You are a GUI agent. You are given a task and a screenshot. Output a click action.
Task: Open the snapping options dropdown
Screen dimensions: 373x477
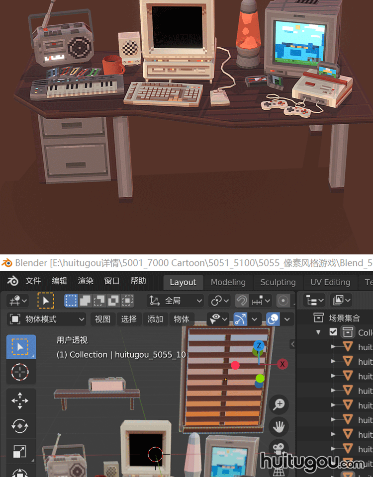(261, 301)
